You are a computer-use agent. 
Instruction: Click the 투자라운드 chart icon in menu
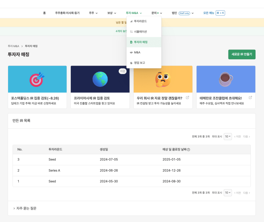click(131, 21)
